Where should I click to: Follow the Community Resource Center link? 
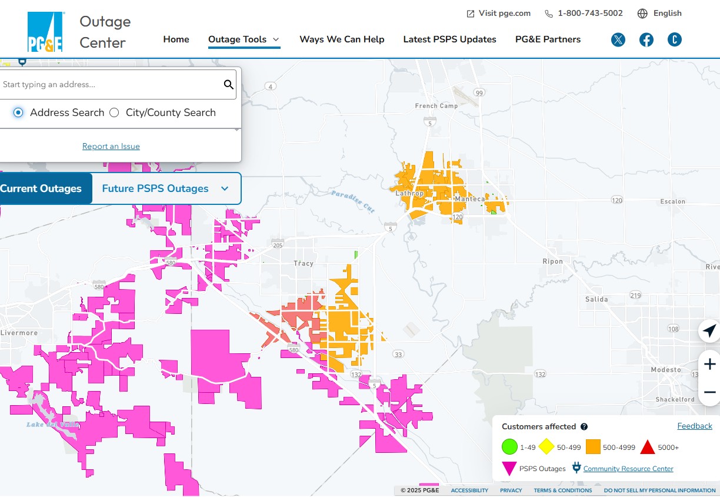click(x=628, y=469)
